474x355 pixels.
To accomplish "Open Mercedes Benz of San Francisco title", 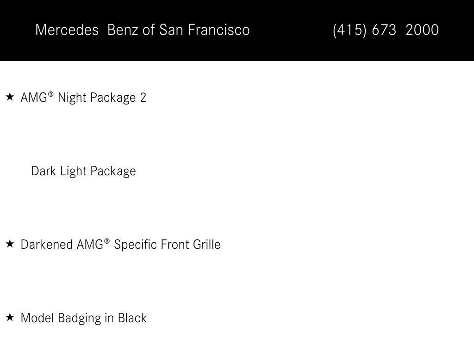I will coord(143,30).
